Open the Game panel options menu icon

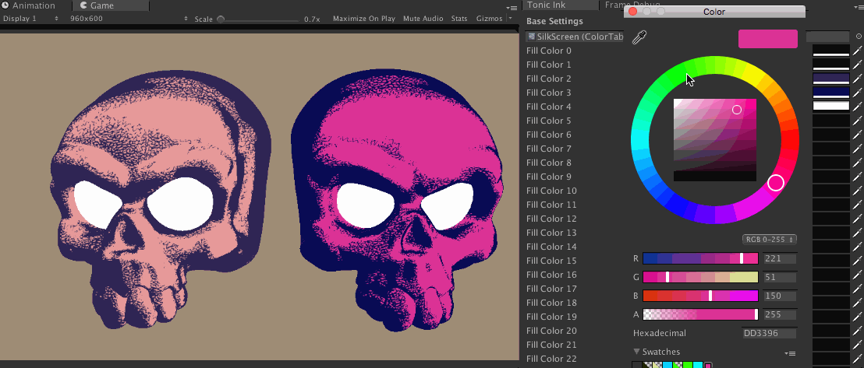coord(510,6)
